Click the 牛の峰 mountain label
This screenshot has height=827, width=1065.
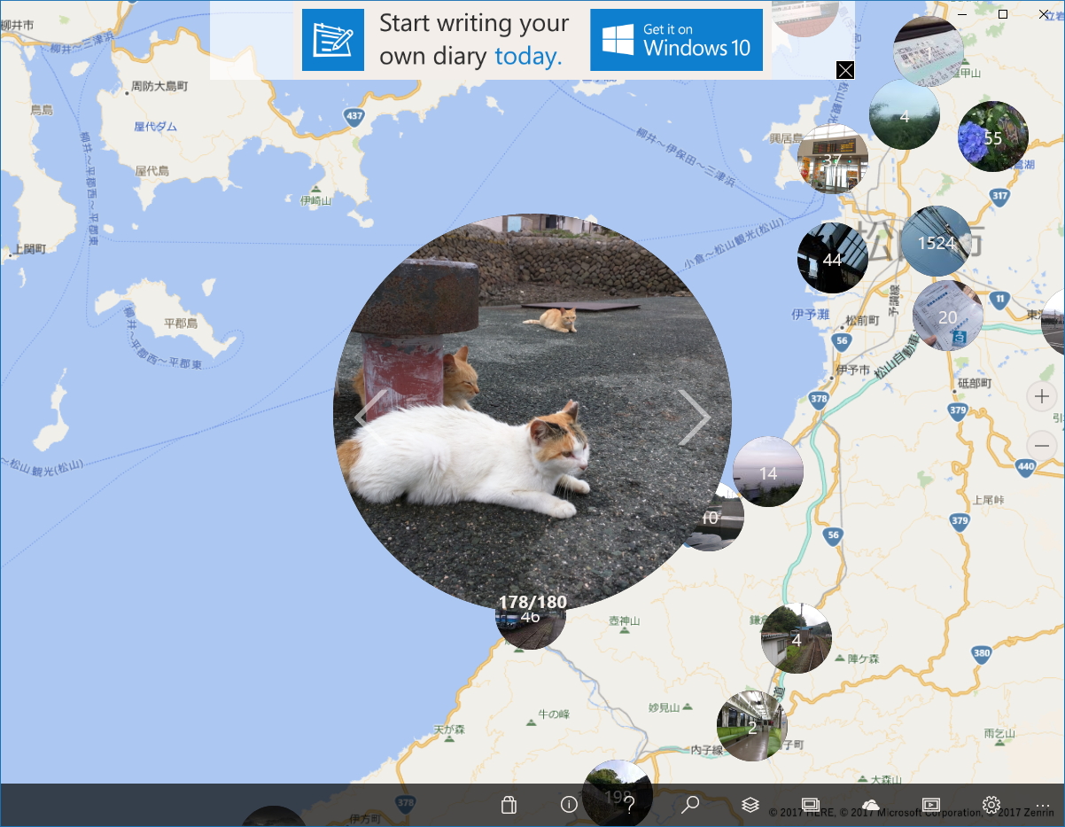tap(553, 714)
